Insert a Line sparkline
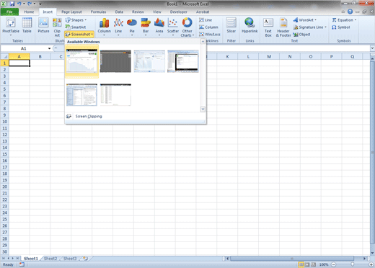 [206, 20]
